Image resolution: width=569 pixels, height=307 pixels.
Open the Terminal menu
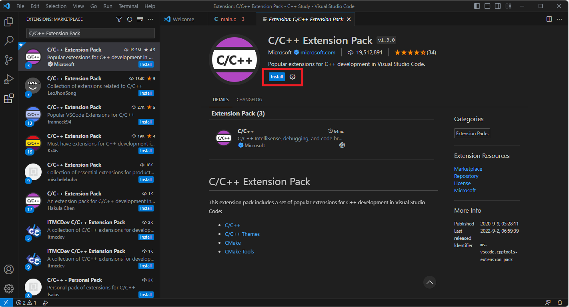pyautogui.click(x=128, y=6)
